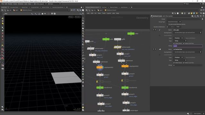The image size is (205, 115).
Task: Open the File menu
Action: pos(3,4)
